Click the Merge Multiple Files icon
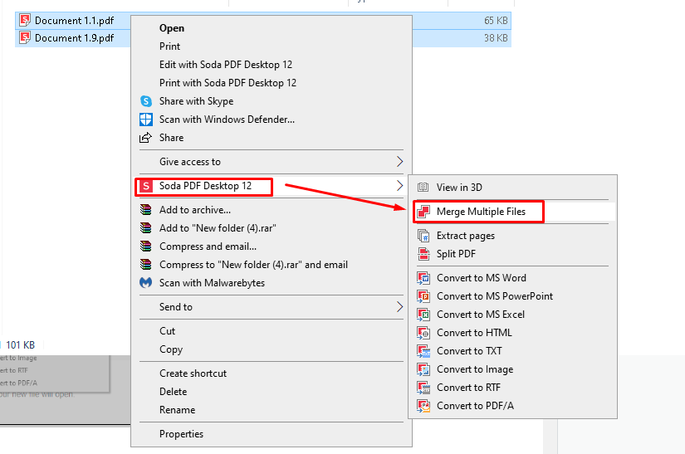 (423, 212)
